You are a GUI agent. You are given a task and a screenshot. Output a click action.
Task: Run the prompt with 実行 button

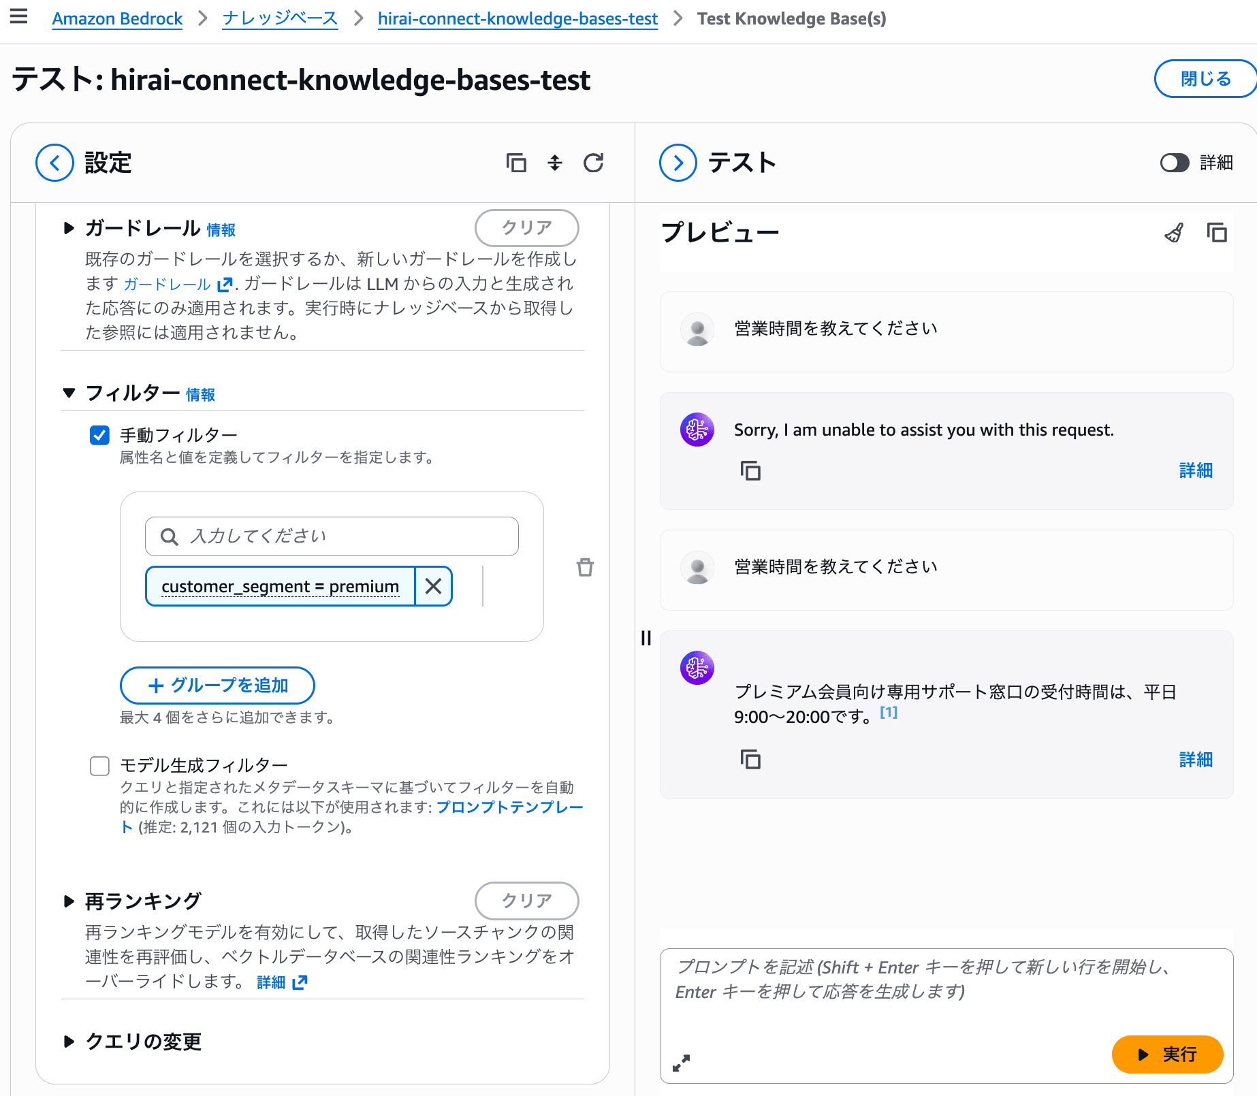[1167, 1054]
